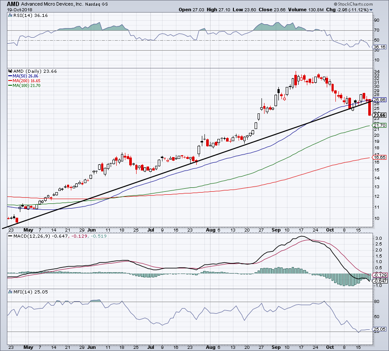Click the boxed -0.647 tag on MACD axis
Image resolution: width=389 pixels, height=351 pixels.
click(380, 281)
